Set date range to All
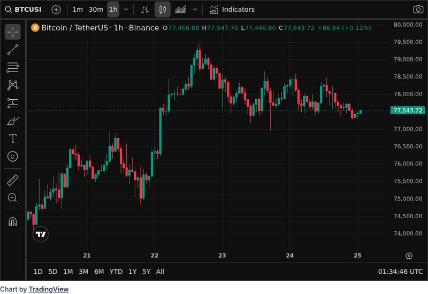This screenshot has width=428, height=294. [x=160, y=272]
